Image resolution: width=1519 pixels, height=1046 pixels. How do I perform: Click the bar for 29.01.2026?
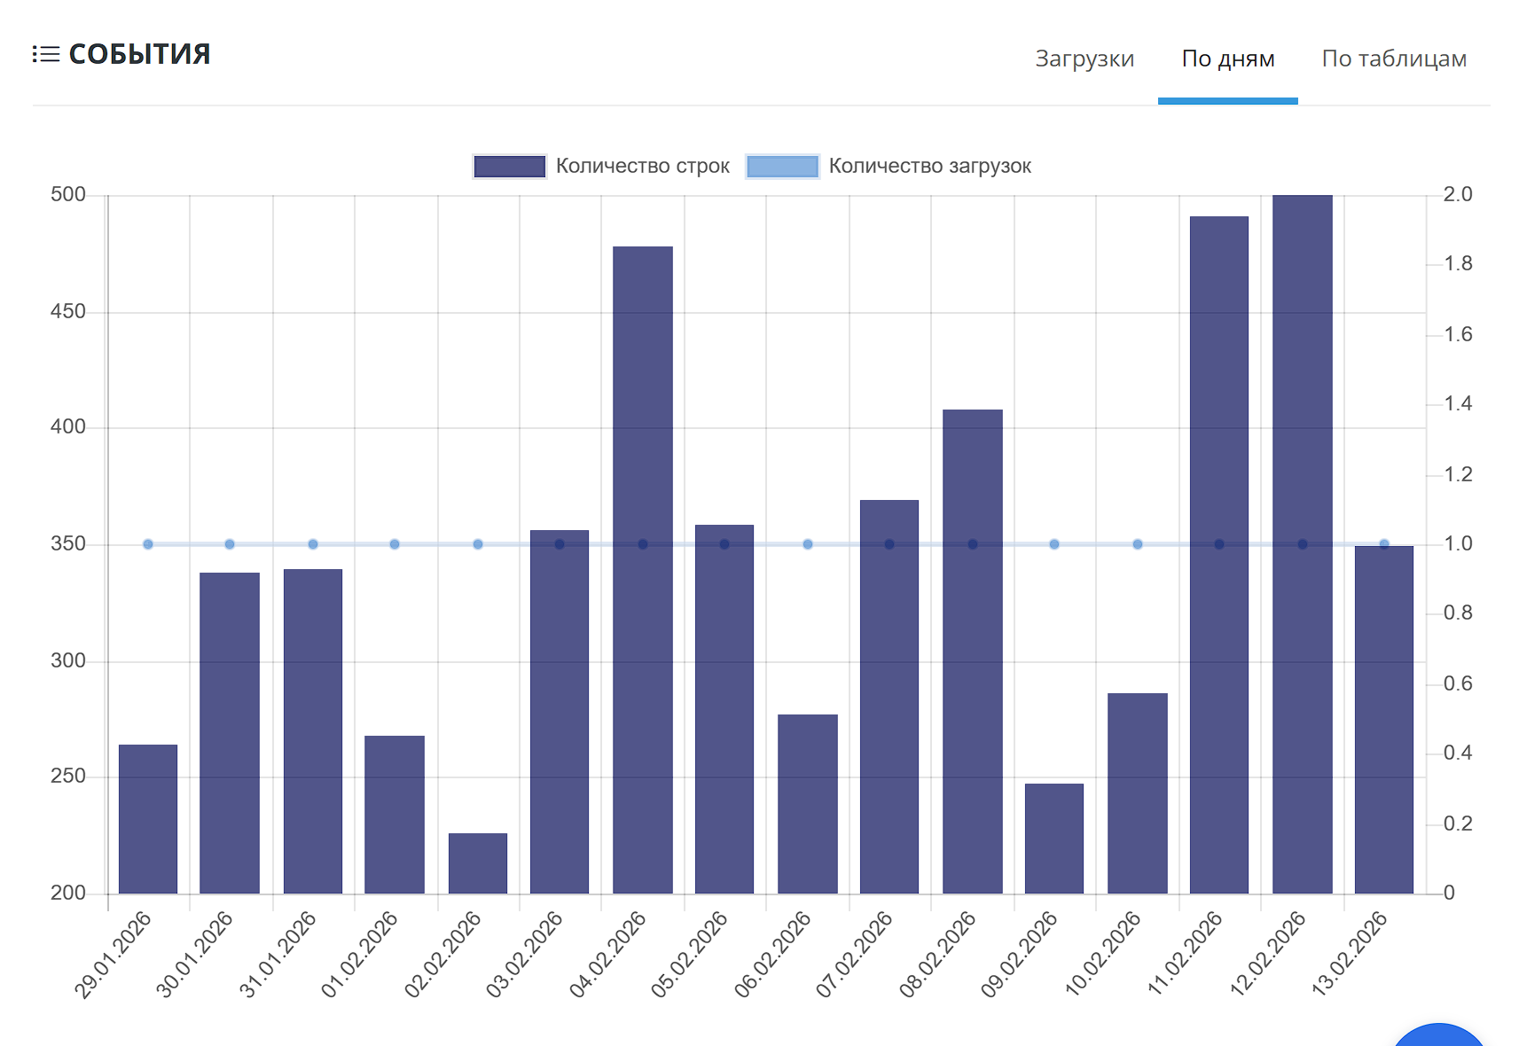[x=148, y=819]
